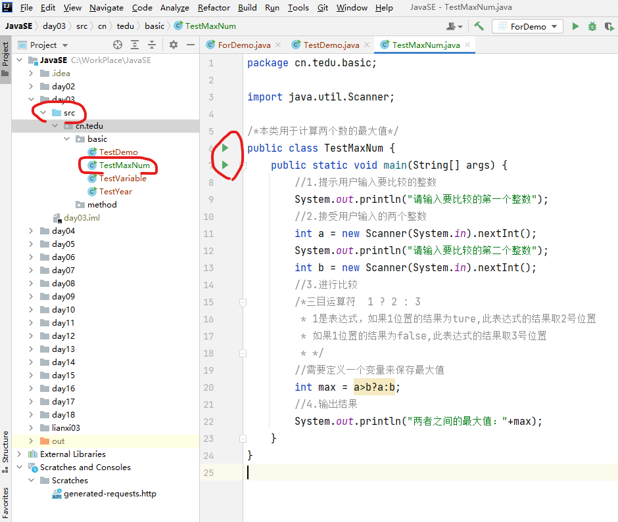
Task: Start debugging with the bug icon
Action: point(592,26)
